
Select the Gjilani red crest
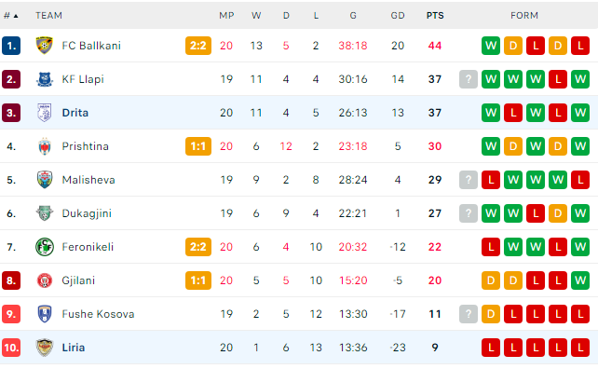(x=44, y=280)
